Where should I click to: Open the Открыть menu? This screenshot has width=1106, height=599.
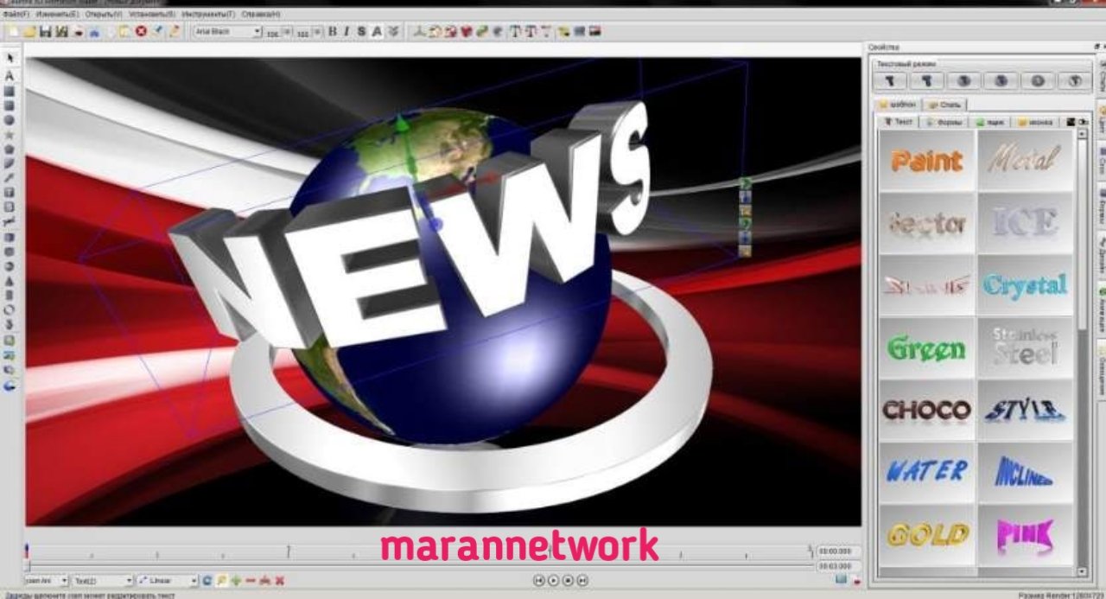(x=103, y=15)
